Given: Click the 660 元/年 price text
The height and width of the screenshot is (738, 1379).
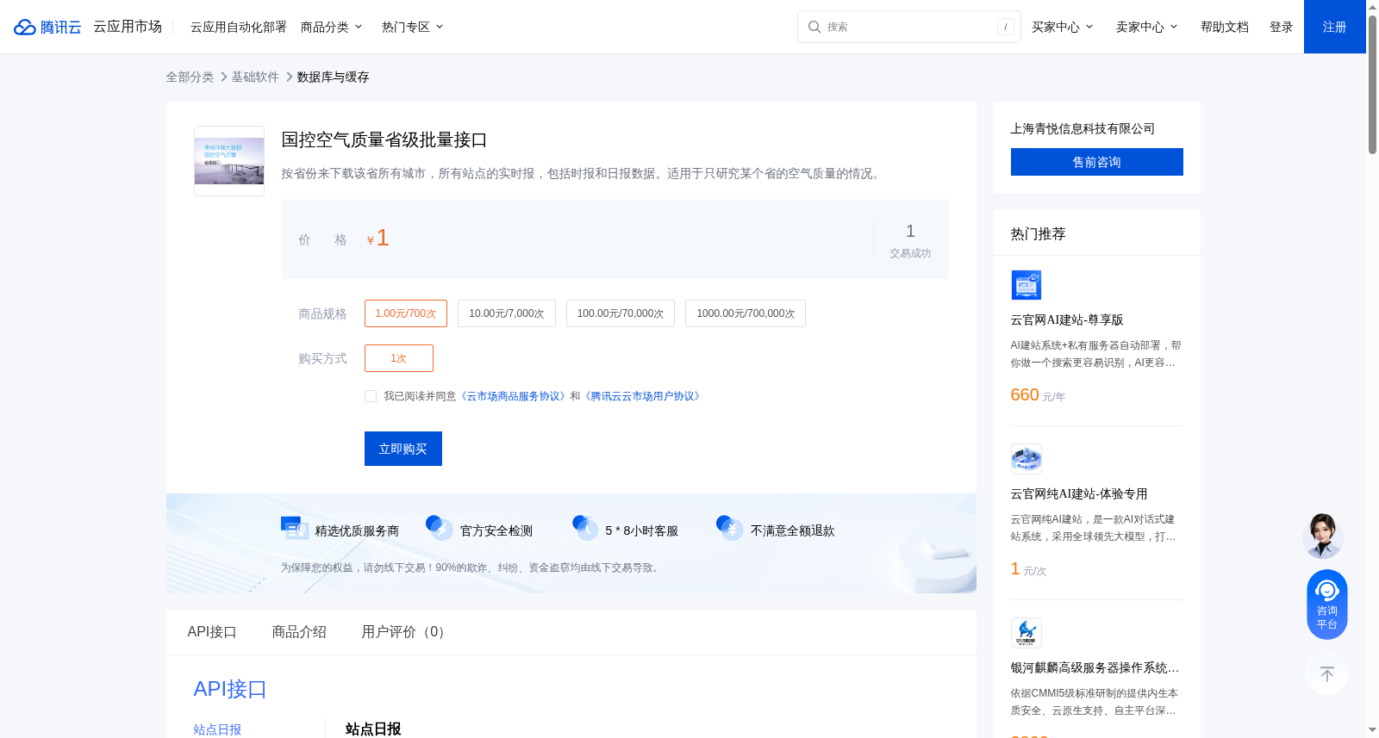Looking at the screenshot, I should [1039, 395].
